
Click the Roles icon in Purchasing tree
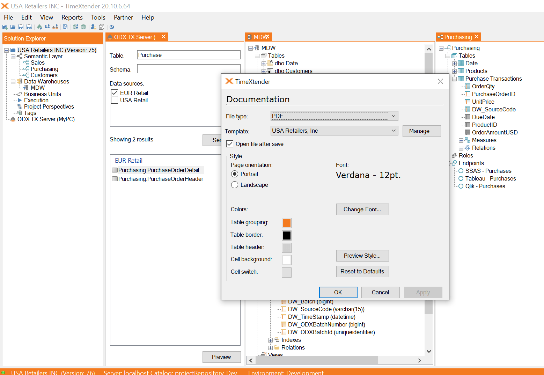pyautogui.click(x=454, y=155)
